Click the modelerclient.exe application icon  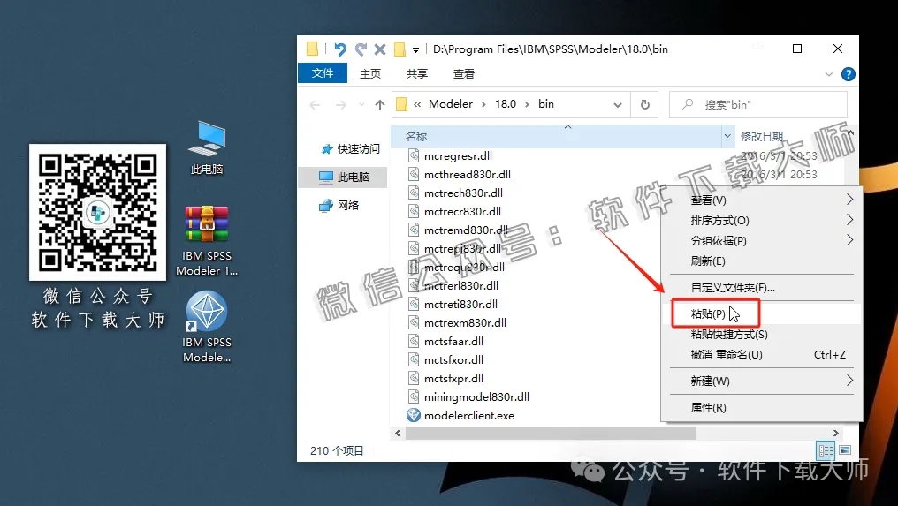click(414, 416)
